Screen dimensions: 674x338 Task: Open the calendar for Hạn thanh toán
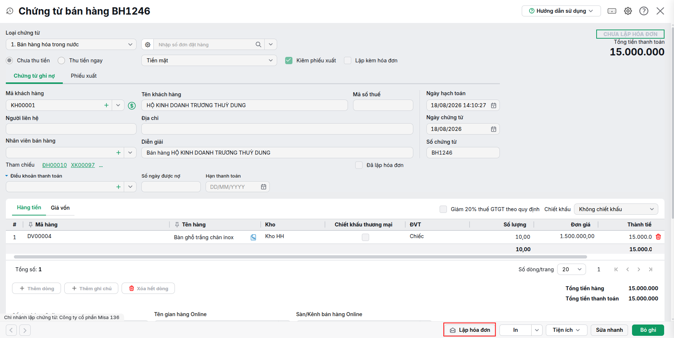point(264,187)
